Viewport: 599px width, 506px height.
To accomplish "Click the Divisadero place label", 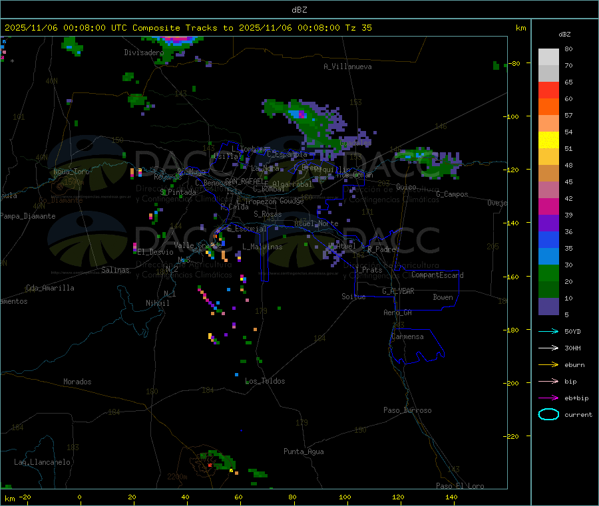I will coord(144,53).
